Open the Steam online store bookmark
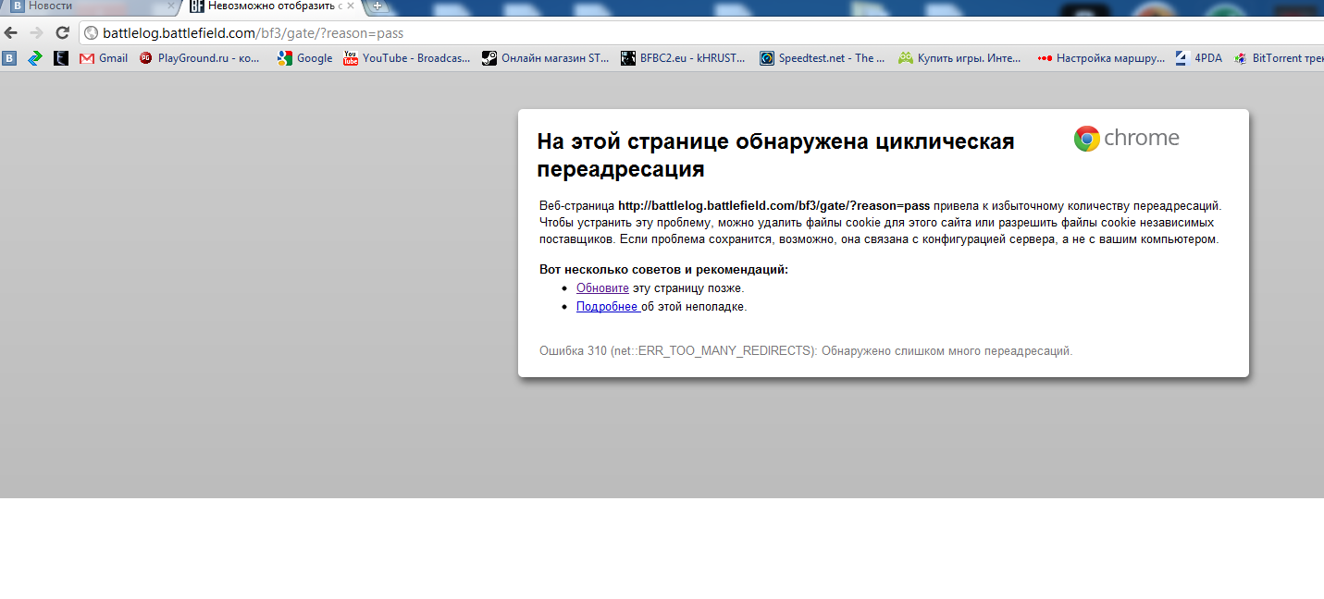The width and height of the screenshot is (1324, 599). coord(546,58)
